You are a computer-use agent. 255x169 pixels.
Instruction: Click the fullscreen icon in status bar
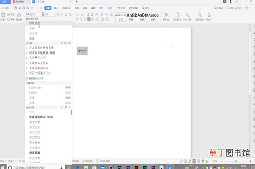(x=181, y=161)
